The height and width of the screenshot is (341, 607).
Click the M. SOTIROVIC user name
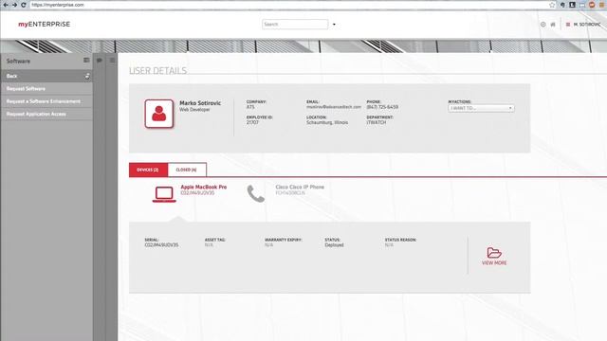[587, 25]
